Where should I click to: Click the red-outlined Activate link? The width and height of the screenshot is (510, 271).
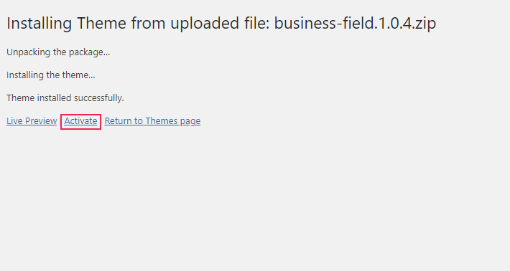coord(80,121)
